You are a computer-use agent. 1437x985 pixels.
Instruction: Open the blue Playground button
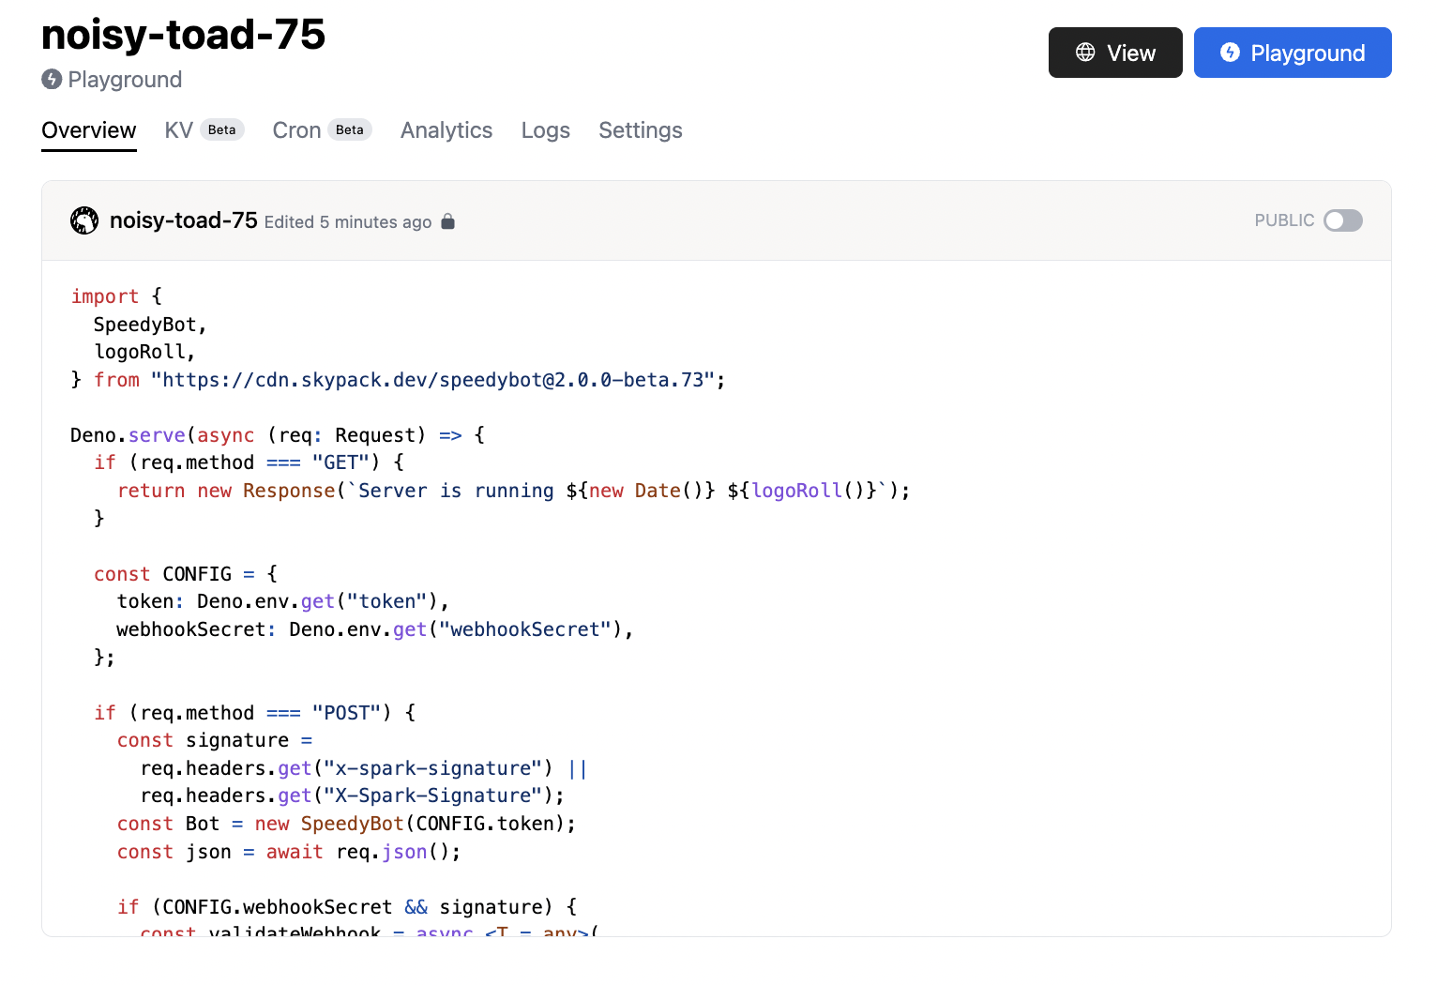1293,53
